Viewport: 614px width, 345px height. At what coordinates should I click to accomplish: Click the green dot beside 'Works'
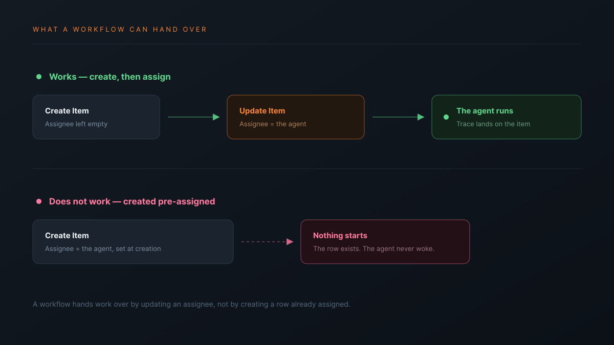tap(39, 77)
